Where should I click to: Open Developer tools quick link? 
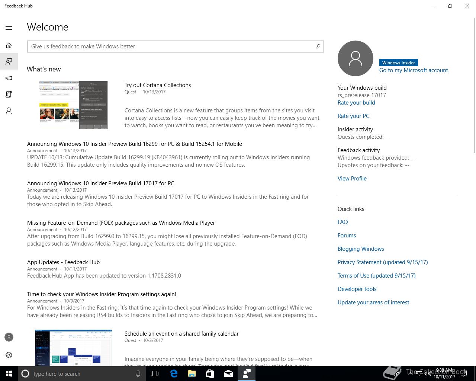tap(357, 289)
